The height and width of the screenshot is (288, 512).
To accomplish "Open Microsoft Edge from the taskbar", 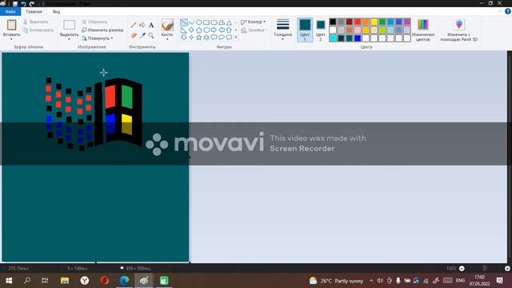I will tap(124, 281).
